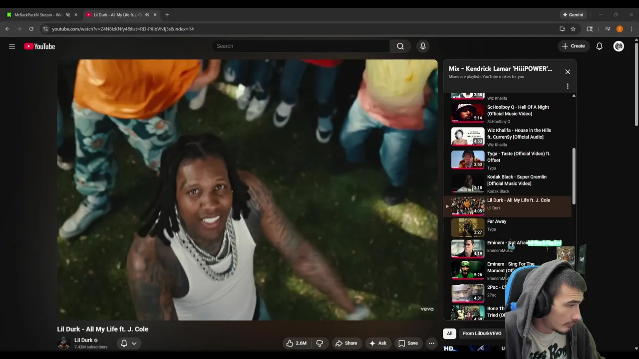View site information for youtube.com
This screenshot has height=359, width=639.
pos(45,29)
